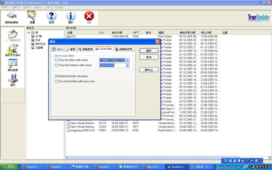This screenshot has height=170, width=272.
Task: Switch to the Misc tab
Action: pos(58,49)
